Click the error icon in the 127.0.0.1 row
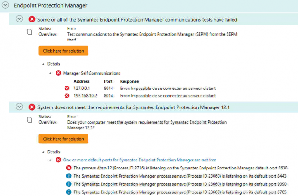This screenshot has width=298, height=196. tap(67, 89)
